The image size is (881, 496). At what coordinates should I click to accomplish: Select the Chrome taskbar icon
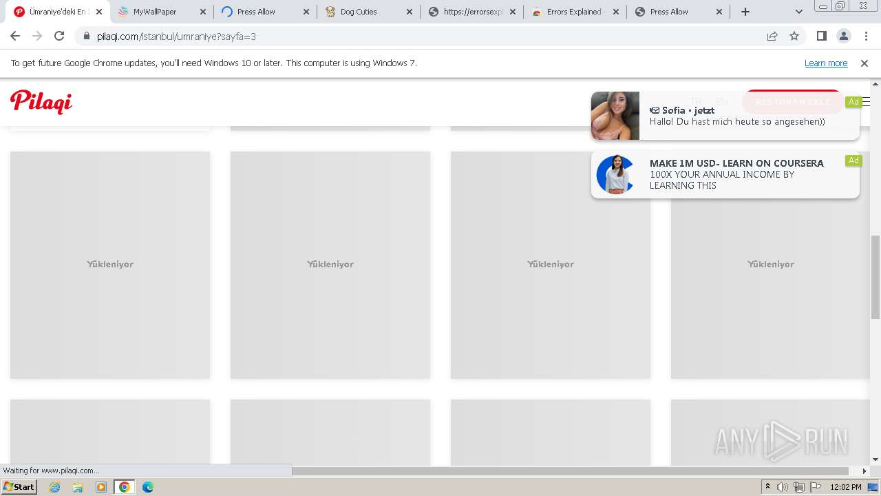125,487
